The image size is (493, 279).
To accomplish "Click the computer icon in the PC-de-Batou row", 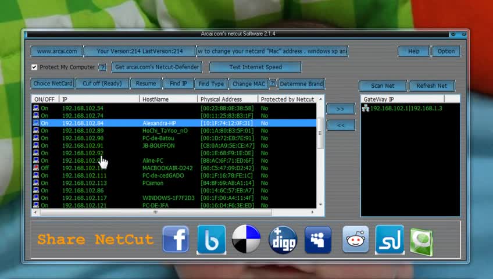I will 36,138.
